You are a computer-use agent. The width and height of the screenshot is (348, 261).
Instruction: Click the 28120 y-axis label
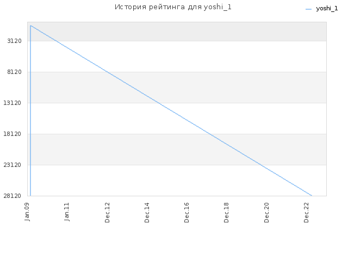(x=13, y=196)
